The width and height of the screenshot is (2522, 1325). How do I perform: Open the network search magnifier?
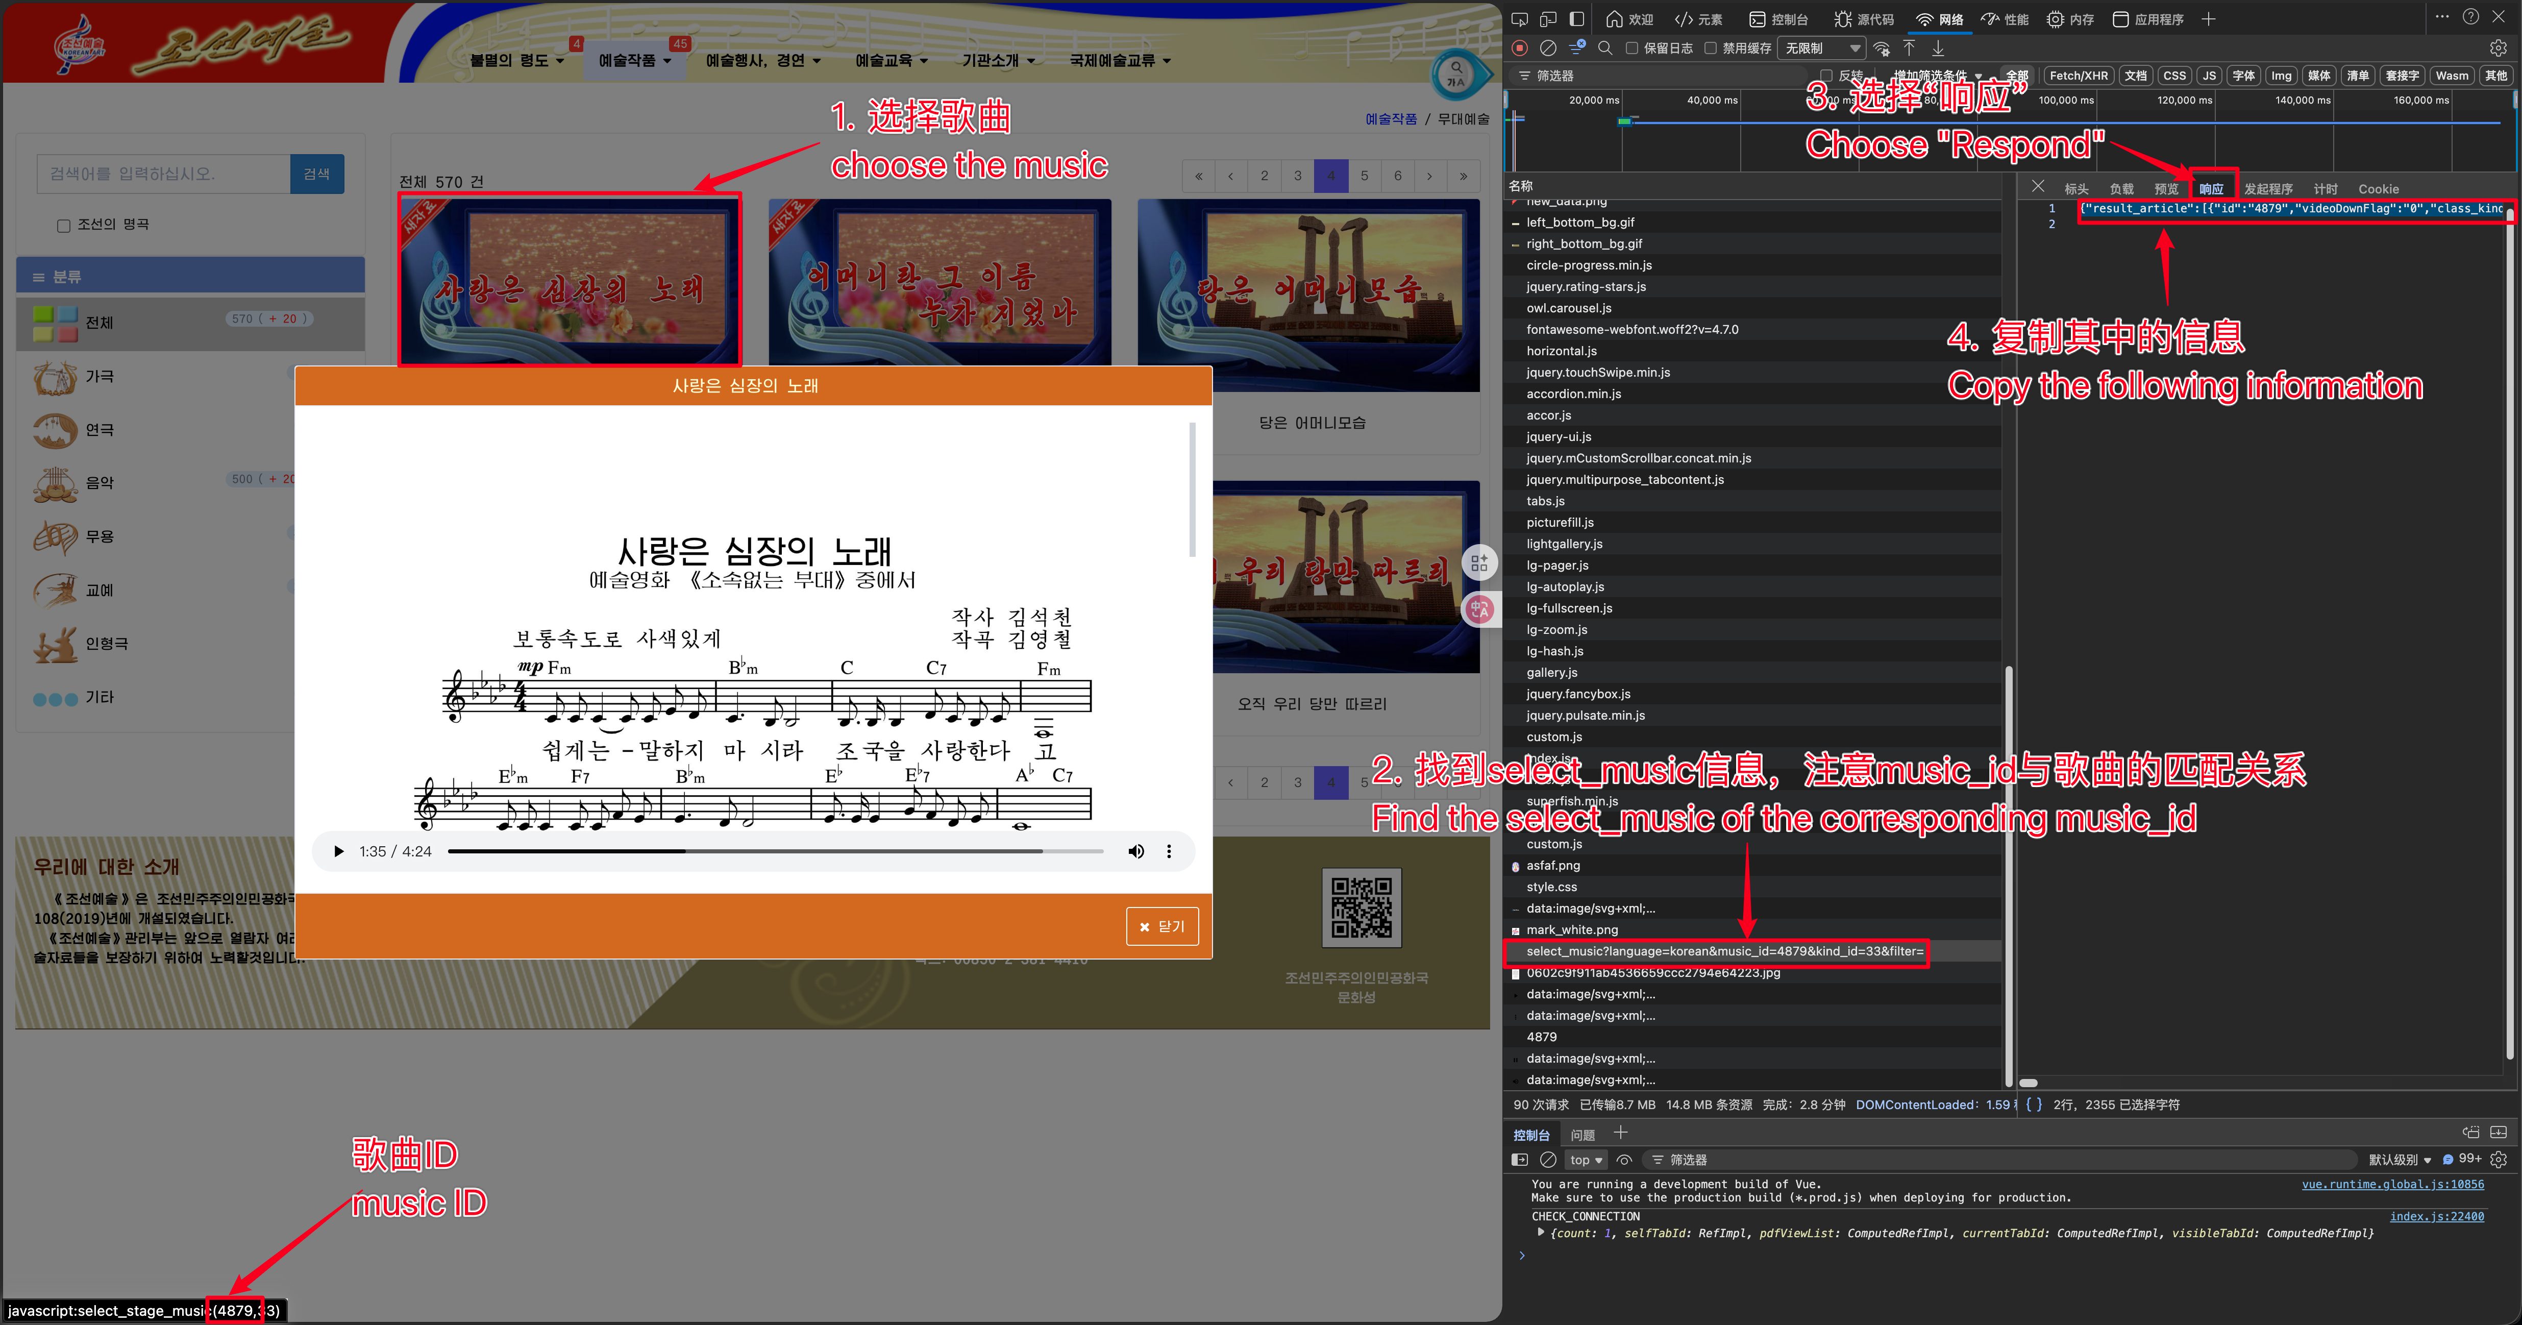pos(1604,48)
